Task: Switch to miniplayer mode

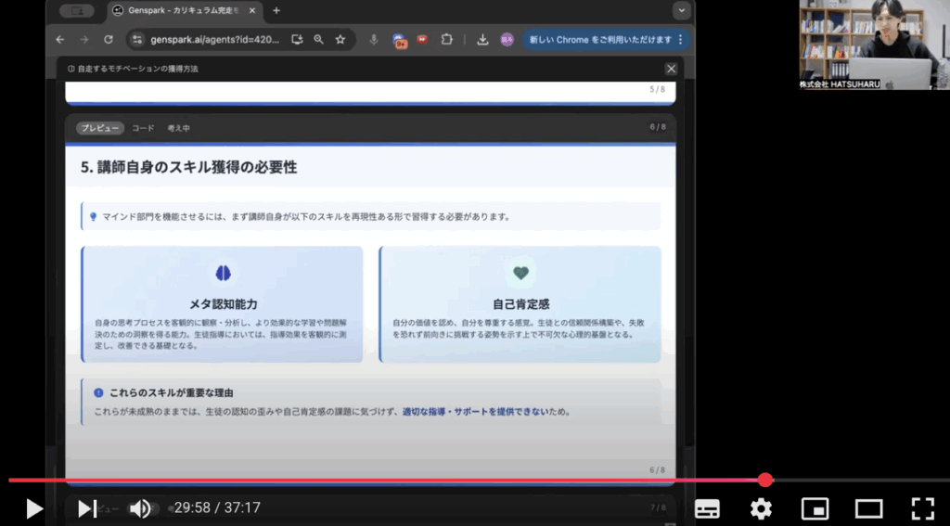Action: pyautogui.click(x=815, y=508)
